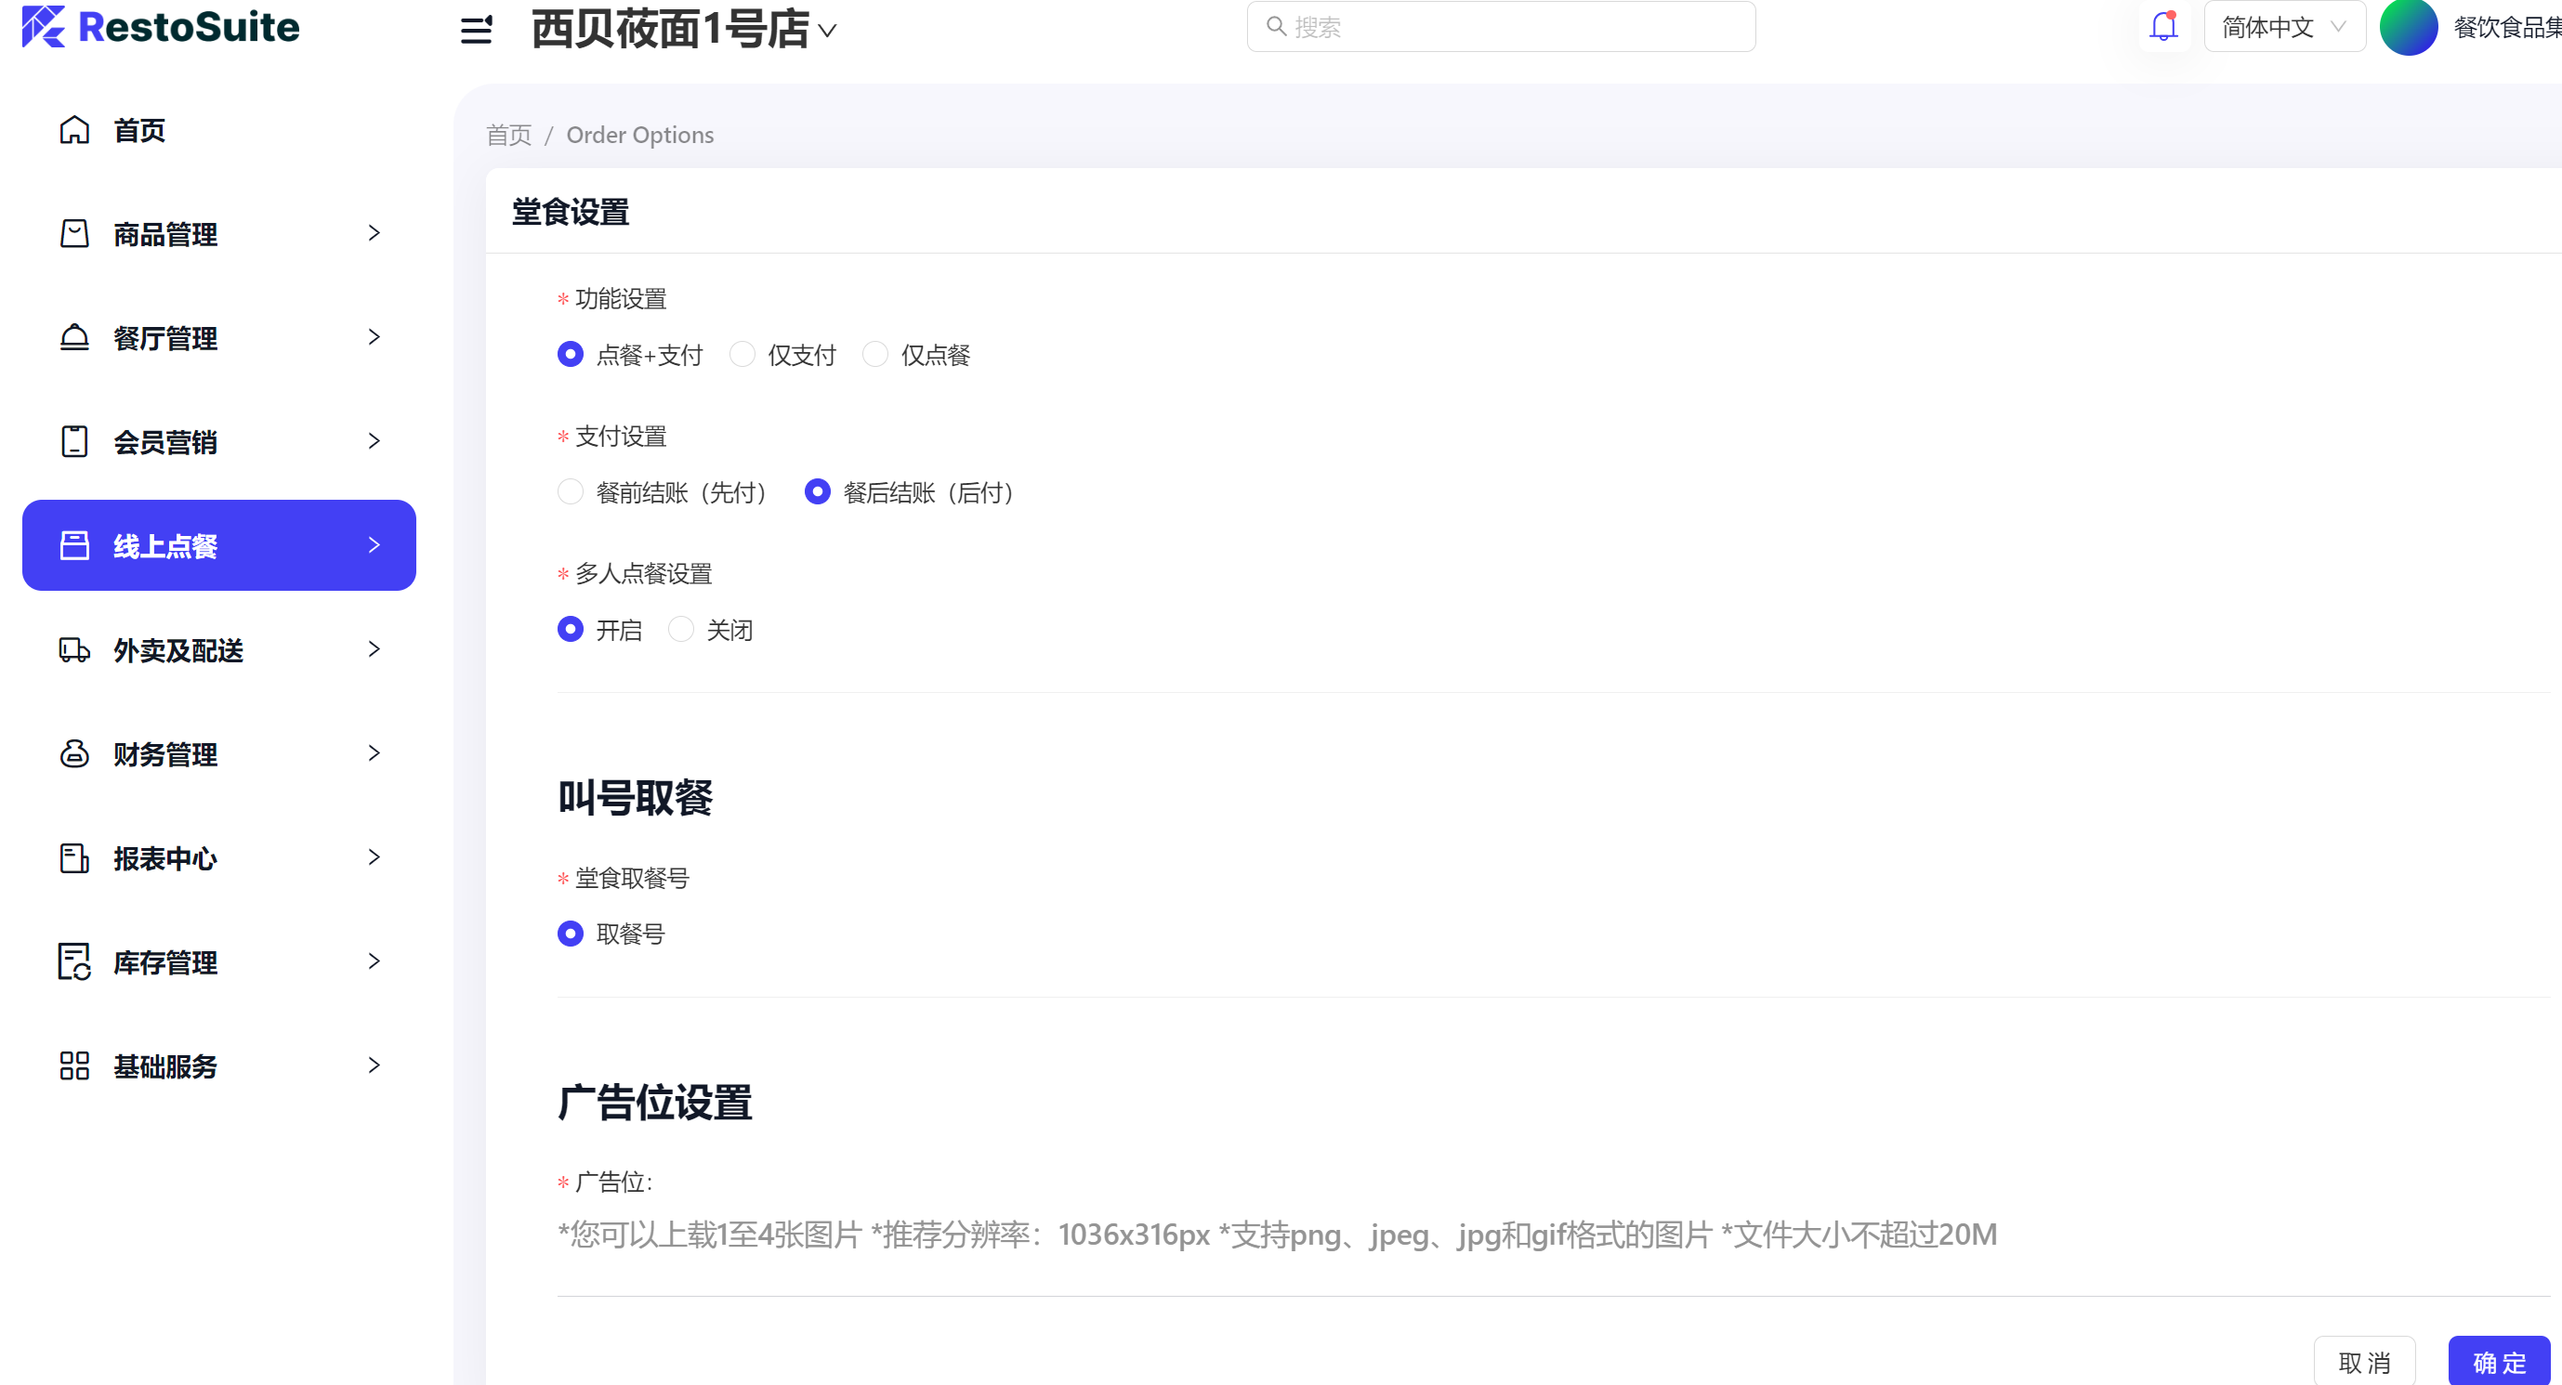Click the 广告位: field label
This screenshot has width=2562, height=1385.
point(613,1182)
